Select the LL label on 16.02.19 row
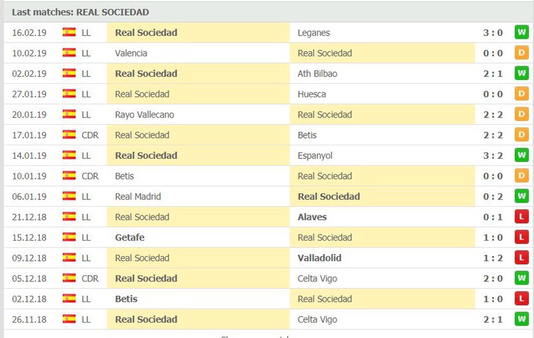 pos(86,33)
